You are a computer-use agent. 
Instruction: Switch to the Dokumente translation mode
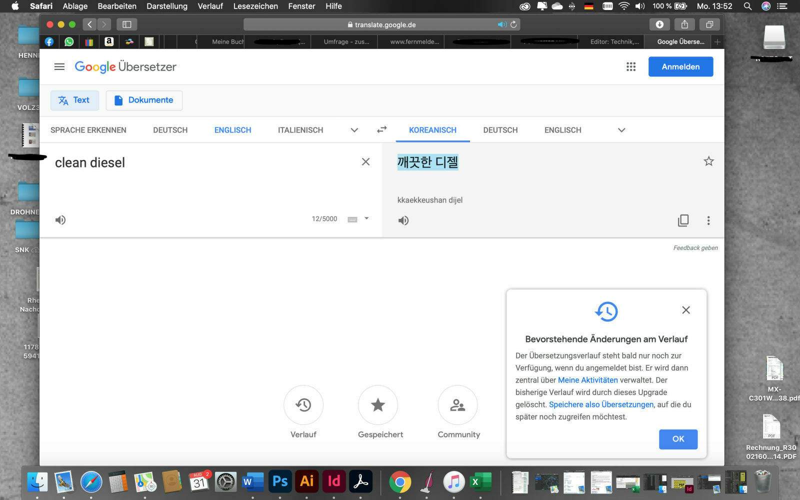[144, 100]
